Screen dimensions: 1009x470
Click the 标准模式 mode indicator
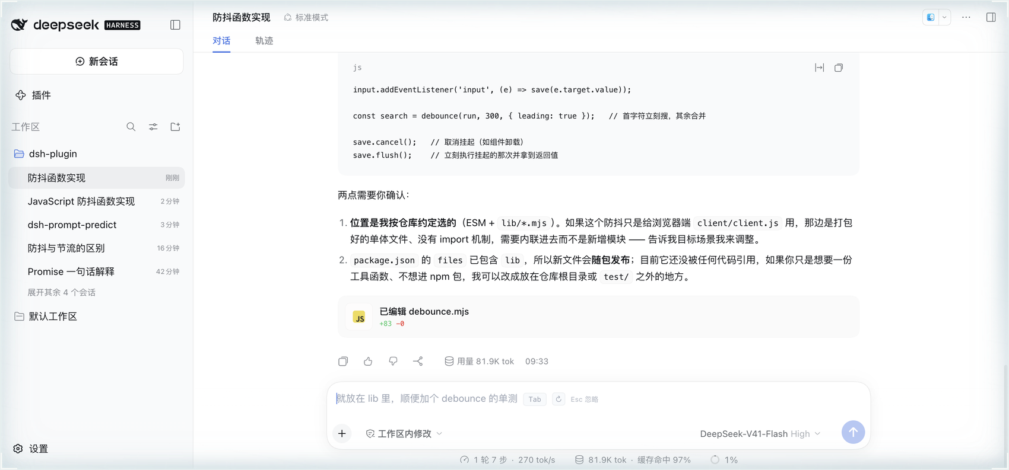point(306,18)
